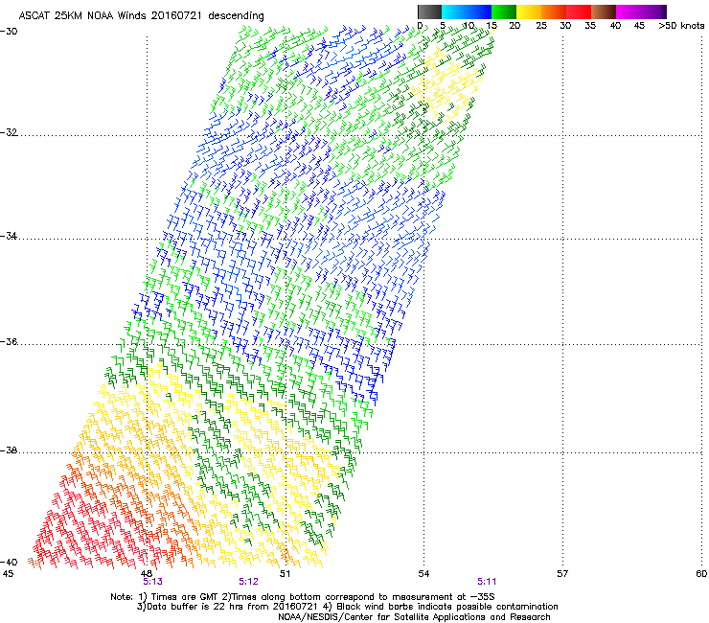Click the "-36" latitude axis label

tap(9, 341)
